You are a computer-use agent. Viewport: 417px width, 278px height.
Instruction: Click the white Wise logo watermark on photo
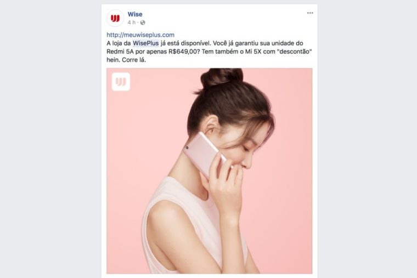point(121,82)
